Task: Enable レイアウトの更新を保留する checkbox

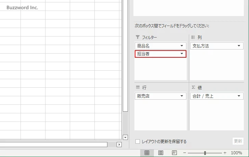Action: click(x=138, y=142)
